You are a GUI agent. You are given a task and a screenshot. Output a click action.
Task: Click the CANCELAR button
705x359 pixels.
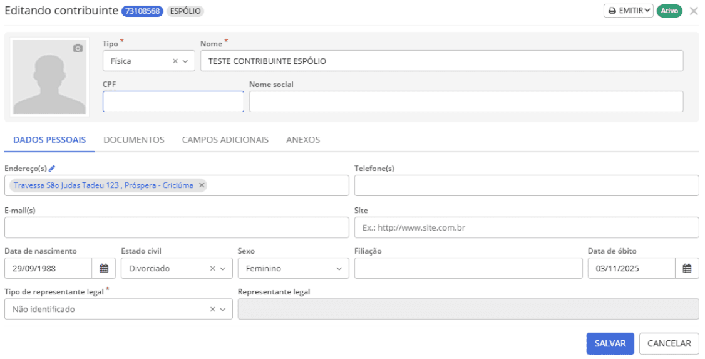tap(669, 343)
